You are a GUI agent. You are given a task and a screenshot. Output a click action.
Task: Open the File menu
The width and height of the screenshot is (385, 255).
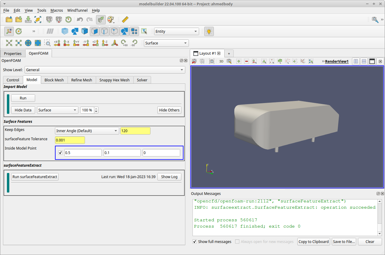[x=6, y=10]
